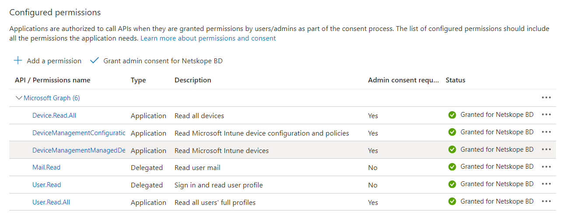Click 'Delegated' type in the User.Read row
The height and width of the screenshot is (221, 570).
tap(147, 185)
